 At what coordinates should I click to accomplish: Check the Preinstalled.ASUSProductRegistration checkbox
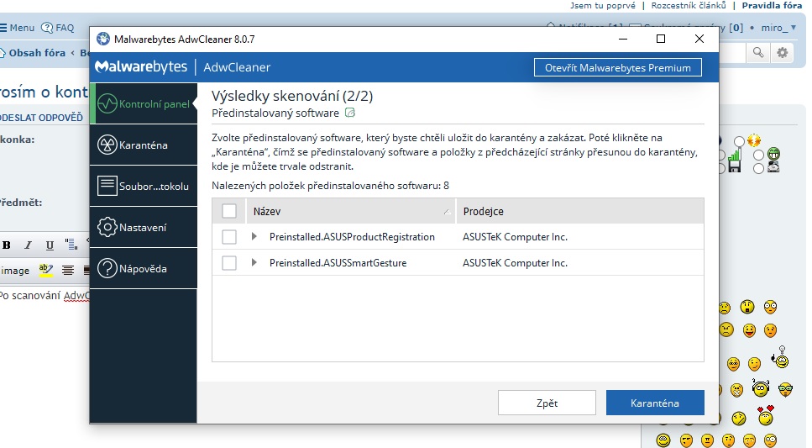(229, 237)
